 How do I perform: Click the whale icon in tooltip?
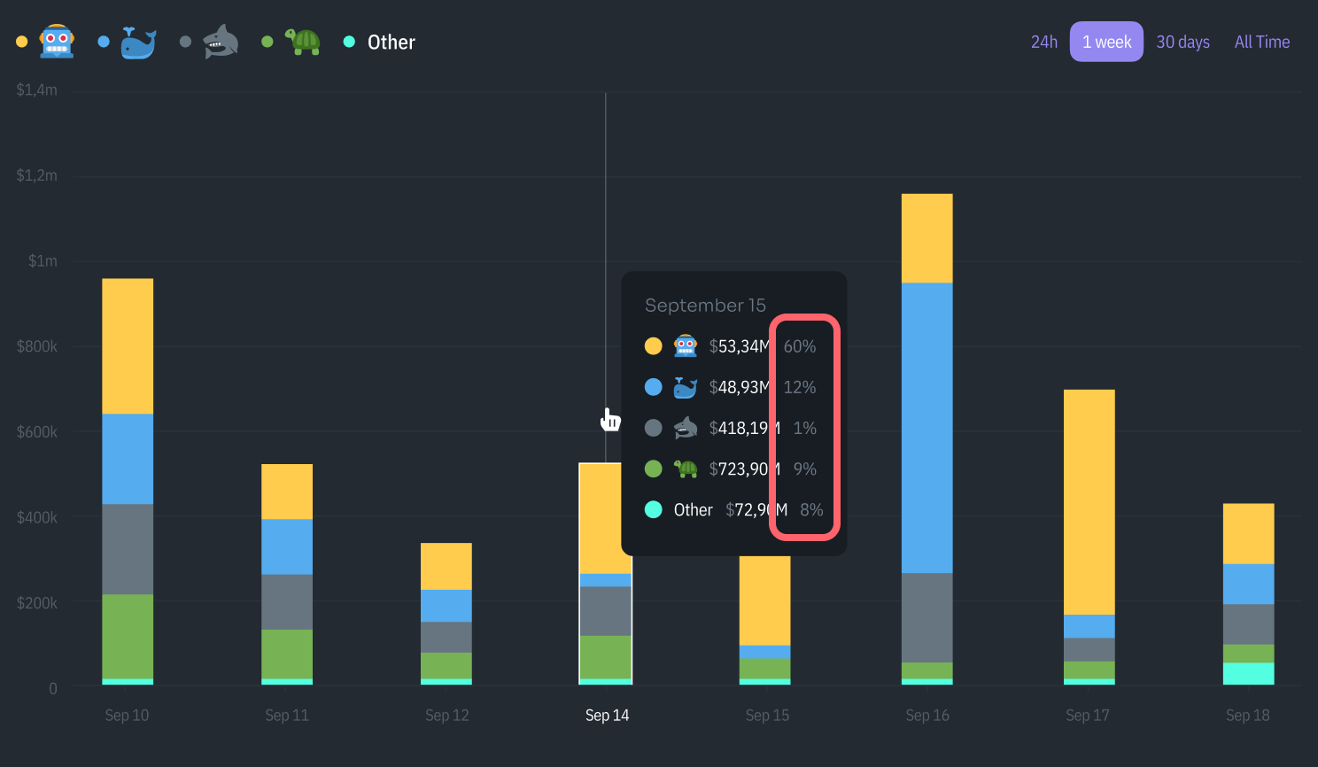[x=686, y=387]
